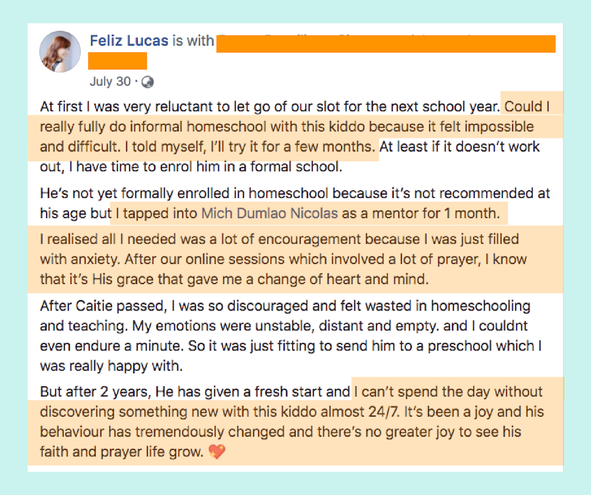Click the heart emoji ending the post

tap(217, 451)
